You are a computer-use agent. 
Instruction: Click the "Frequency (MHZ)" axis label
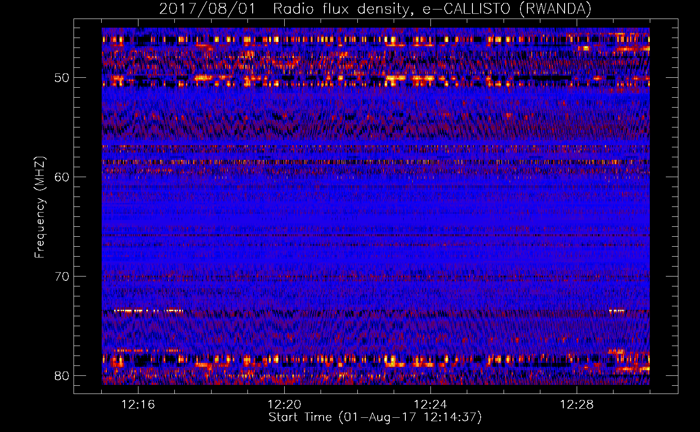[x=39, y=207]
